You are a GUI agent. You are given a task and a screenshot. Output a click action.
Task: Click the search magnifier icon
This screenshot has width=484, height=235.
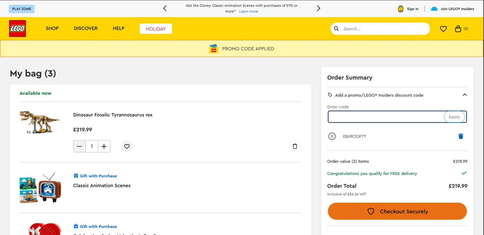tap(336, 29)
